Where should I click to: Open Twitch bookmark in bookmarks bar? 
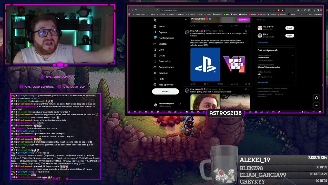234,14
